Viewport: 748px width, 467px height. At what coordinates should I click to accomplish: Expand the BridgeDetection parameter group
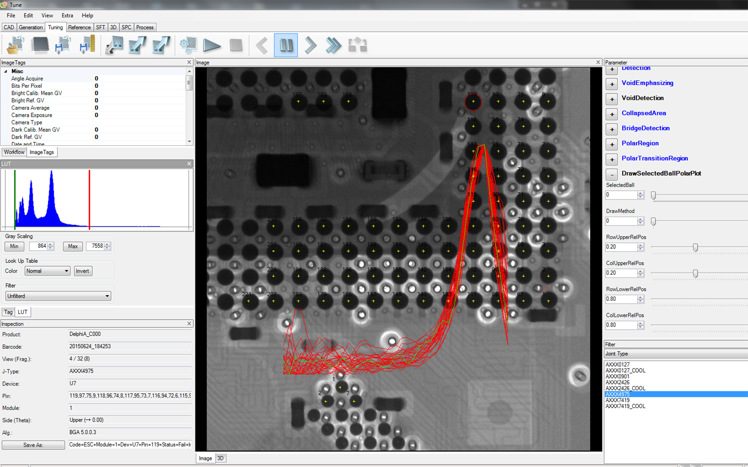pyautogui.click(x=611, y=129)
